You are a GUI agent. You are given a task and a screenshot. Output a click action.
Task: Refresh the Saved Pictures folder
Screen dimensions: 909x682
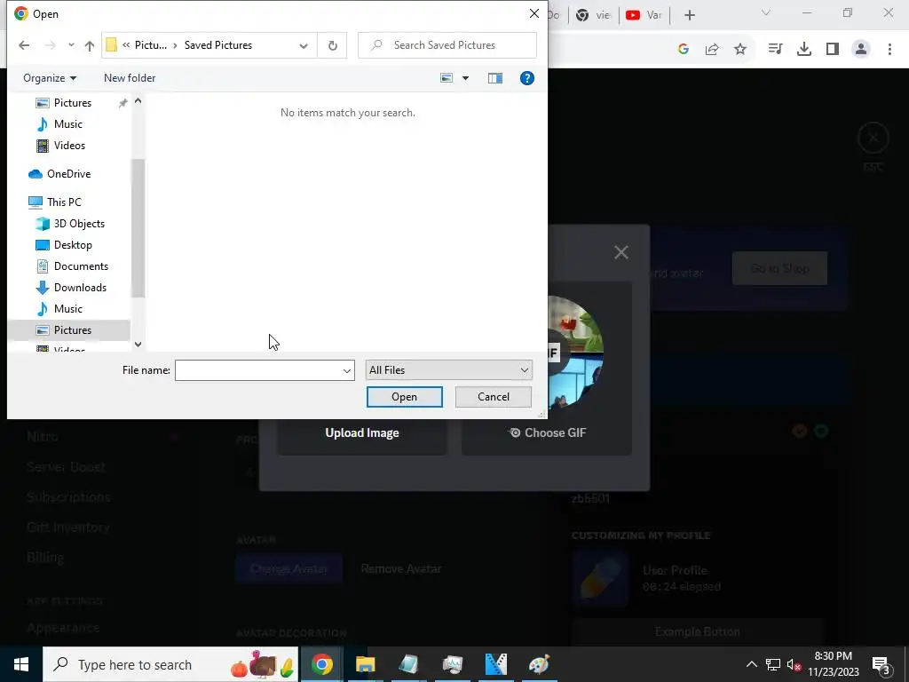pos(332,45)
